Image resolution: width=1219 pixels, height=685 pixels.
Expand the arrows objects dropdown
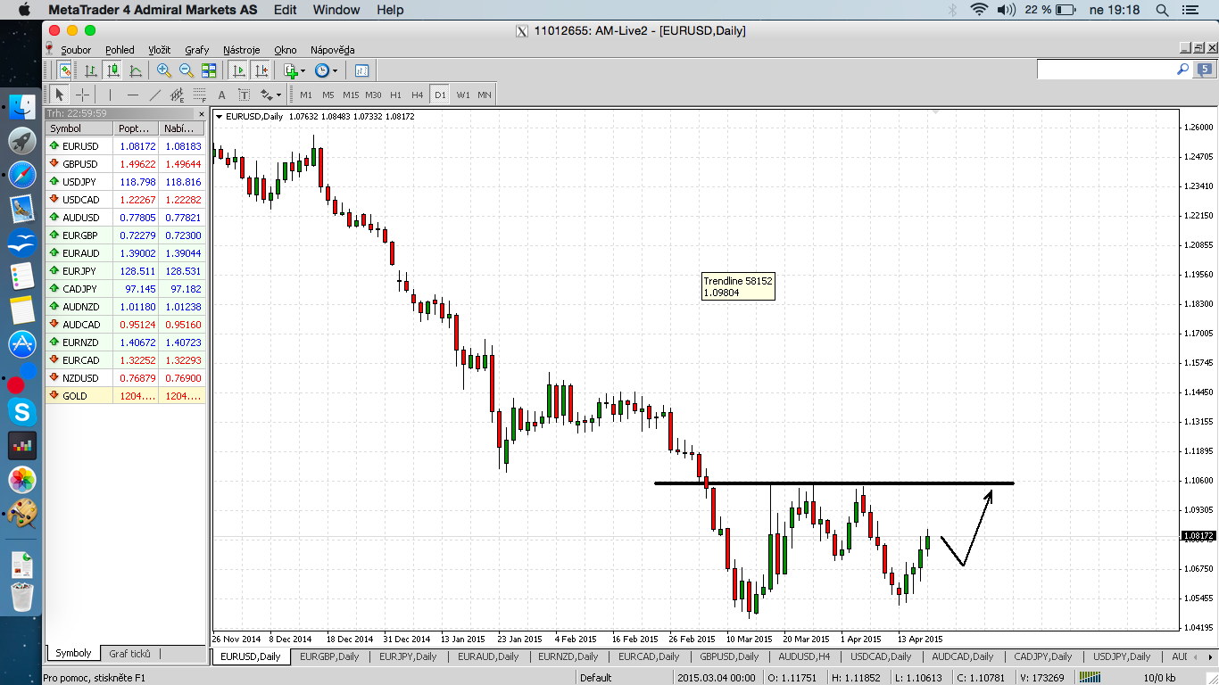coord(278,95)
